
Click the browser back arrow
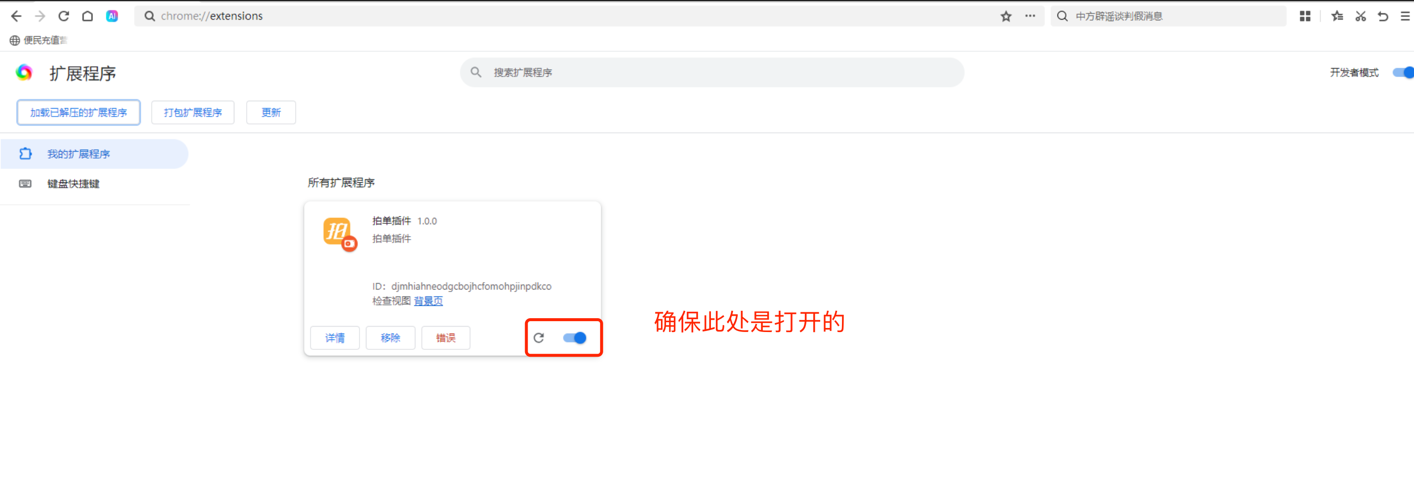(x=16, y=16)
